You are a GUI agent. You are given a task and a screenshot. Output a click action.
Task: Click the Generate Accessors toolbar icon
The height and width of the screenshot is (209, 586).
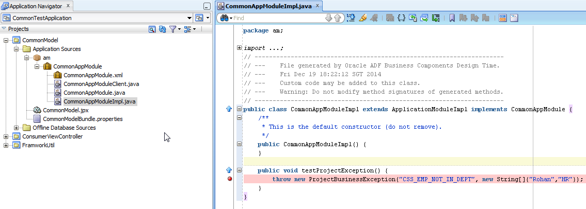click(413, 18)
